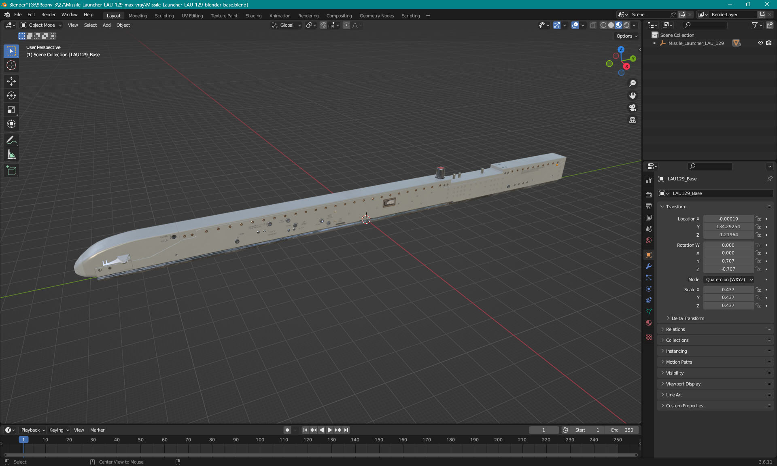
Task: Click the pan view hand icon
Action: pyautogui.click(x=633, y=95)
